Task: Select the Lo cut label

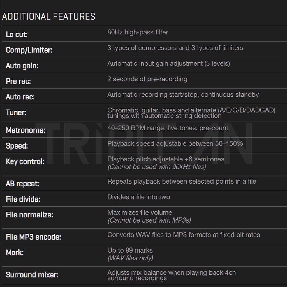Action: pyautogui.click(x=17, y=34)
